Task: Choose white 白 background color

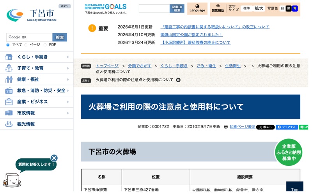Action: pos(282,8)
